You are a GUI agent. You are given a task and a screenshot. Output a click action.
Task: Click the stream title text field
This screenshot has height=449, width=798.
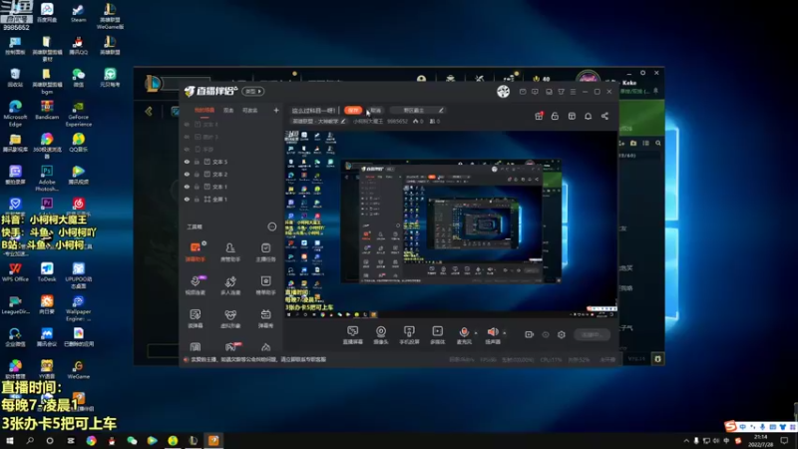coord(313,110)
